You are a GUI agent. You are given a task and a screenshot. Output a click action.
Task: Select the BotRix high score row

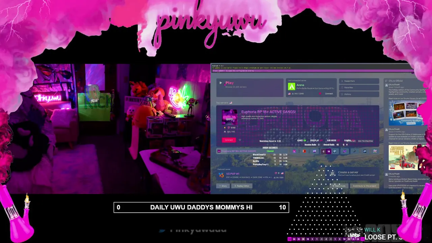tap(270, 161)
